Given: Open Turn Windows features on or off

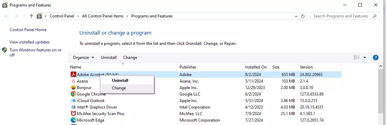Looking at the screenshot, I should (x=36, y=52).
